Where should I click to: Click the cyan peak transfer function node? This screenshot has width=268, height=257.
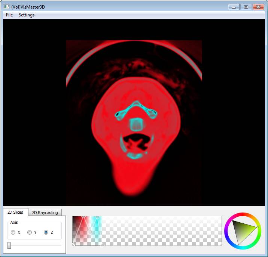(x=97, y=217)
